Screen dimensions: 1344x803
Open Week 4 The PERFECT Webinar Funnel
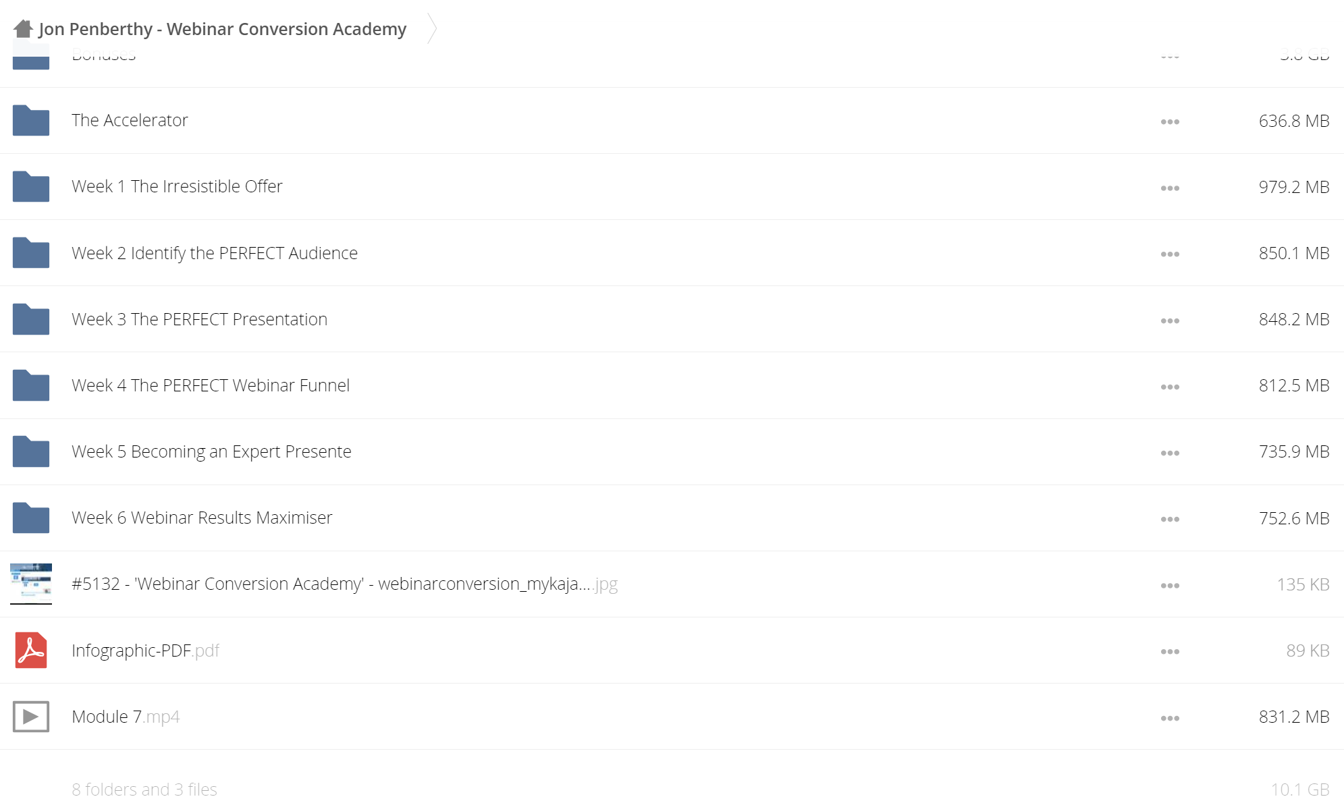pyautogui.click(x=211, y=385)
